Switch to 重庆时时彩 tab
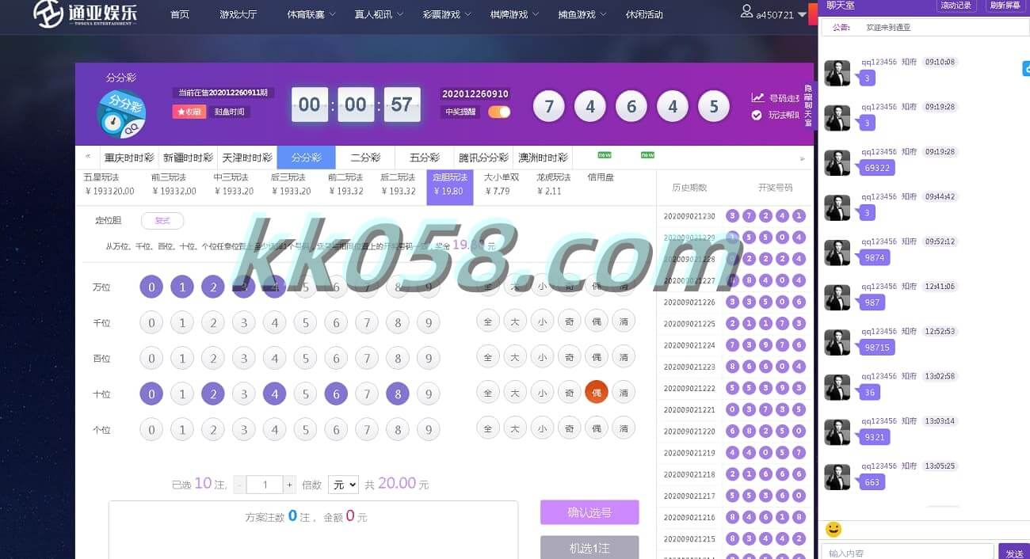Image resolution: width=1030 pixels, height=559 pixels. 130,158
